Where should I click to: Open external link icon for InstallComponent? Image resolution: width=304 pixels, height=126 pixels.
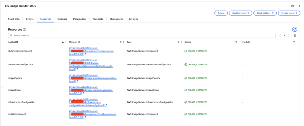[x=85, y=117]
